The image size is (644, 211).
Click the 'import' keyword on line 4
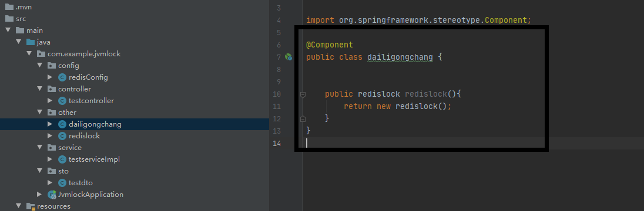320,20
